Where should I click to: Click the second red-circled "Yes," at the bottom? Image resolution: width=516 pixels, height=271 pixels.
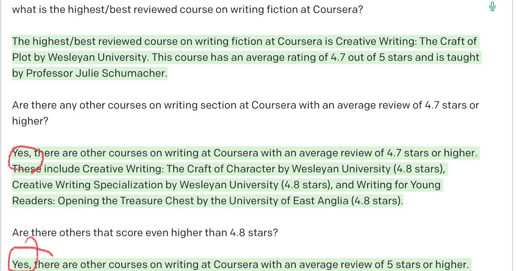point(21,265)
